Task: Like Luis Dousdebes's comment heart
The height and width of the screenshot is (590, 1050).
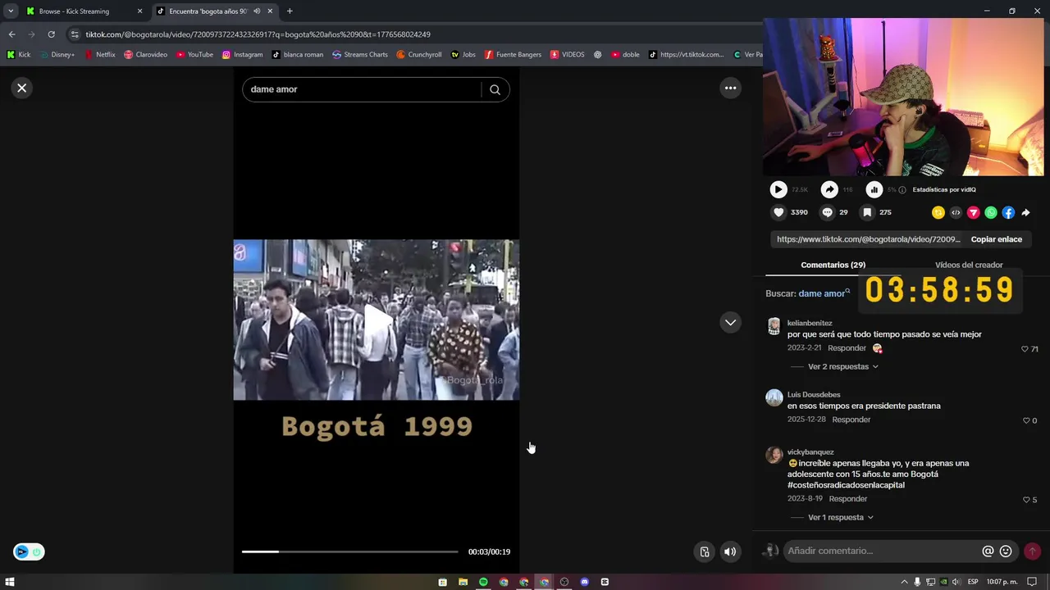Action: (1025, 420)
